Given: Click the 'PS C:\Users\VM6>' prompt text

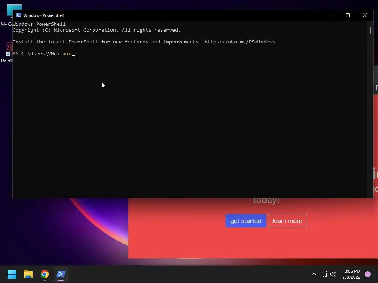Looking at the screenshot, I should (x=36, y=54).
